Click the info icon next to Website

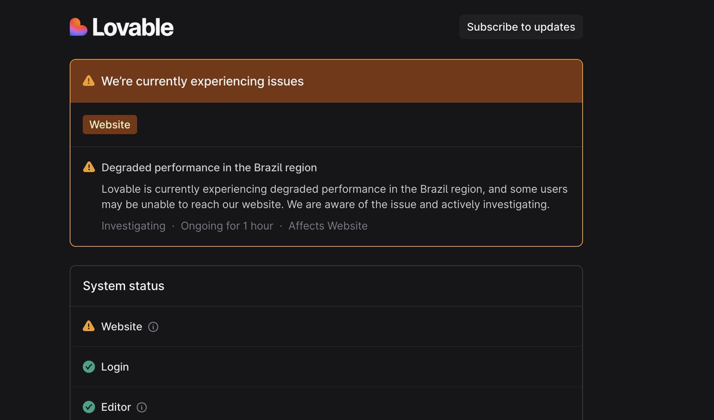[x=153, y=327]
